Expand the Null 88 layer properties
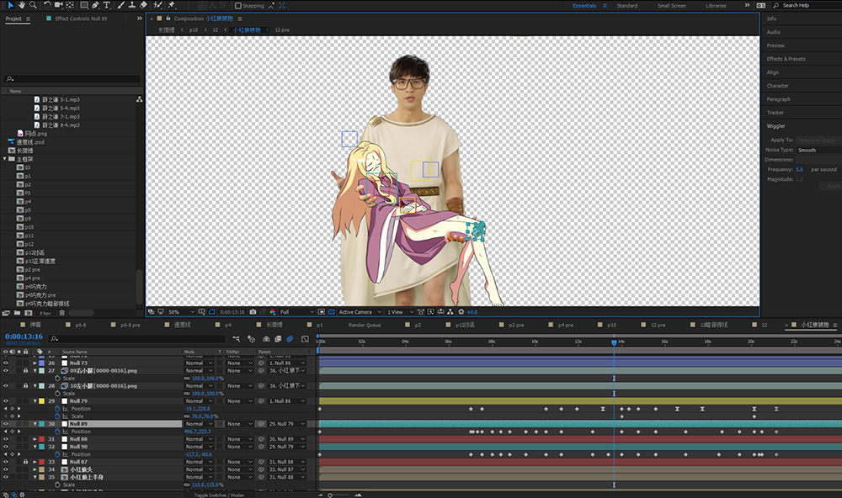Screen dimensions: 842x498 tap(35, 439)
